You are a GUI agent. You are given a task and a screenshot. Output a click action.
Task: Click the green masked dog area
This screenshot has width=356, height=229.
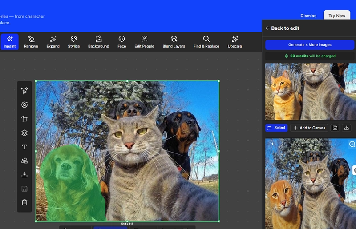coord(72,184)
